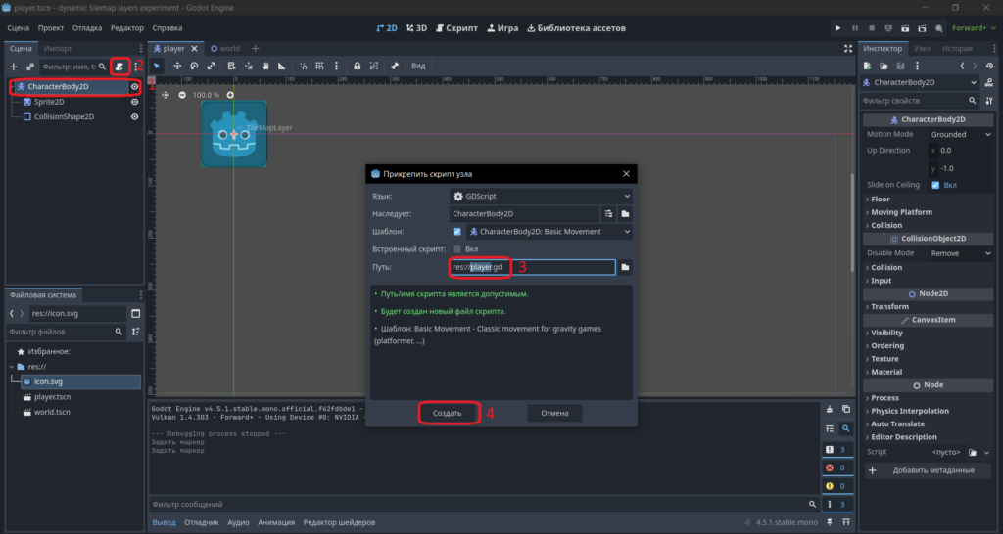This screenshot has width=1003, height=534.
Task: Open the Вид menu button in viewport toolbar
Action: (x=417, y=66)
